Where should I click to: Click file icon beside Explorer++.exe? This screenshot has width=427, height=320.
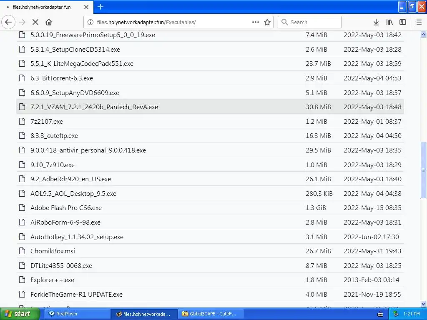[22, 280]
